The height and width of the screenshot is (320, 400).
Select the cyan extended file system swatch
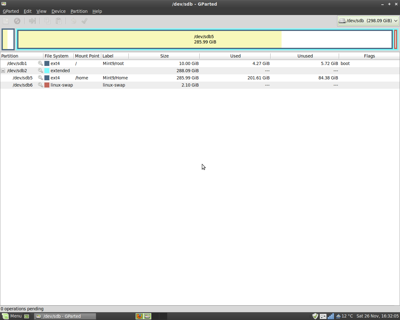point(47,71)
